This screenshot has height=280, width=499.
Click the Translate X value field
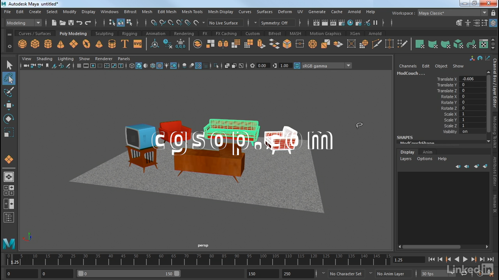(473, 79)
